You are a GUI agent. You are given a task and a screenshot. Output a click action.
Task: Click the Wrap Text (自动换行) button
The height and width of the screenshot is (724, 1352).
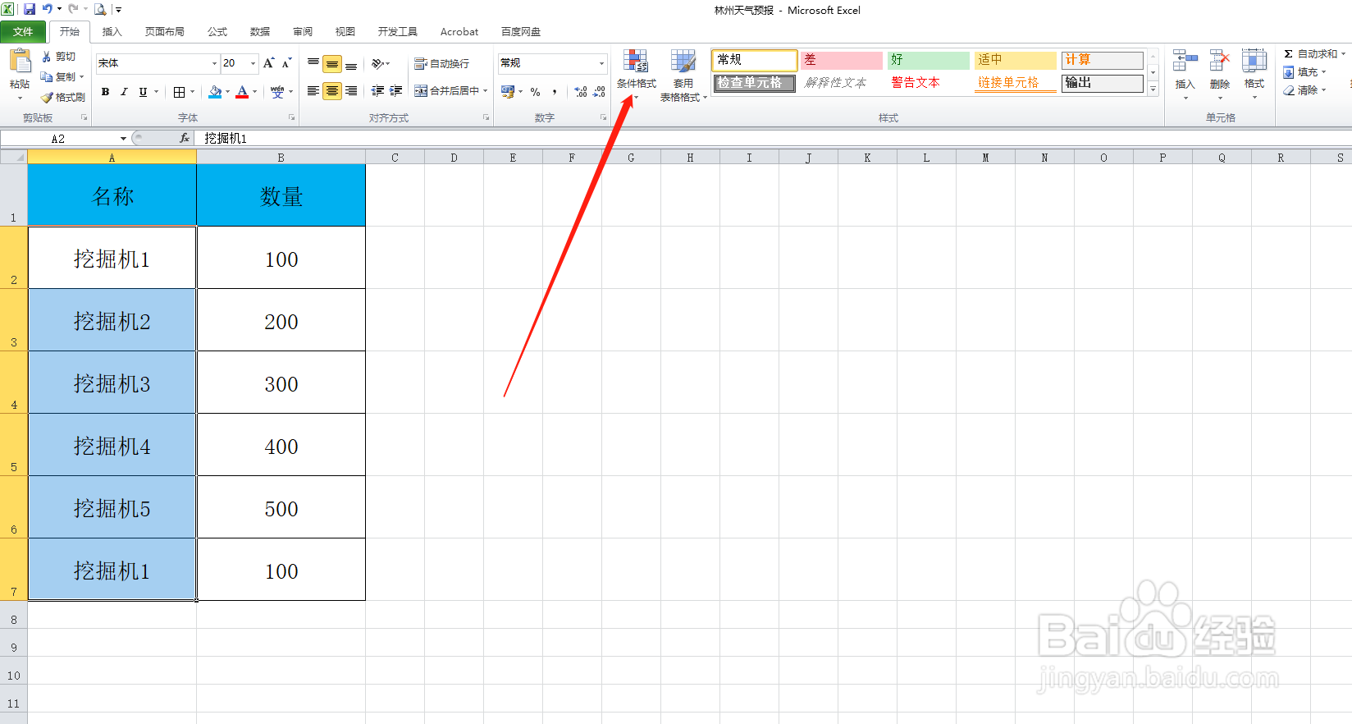(x=442, y=63)
